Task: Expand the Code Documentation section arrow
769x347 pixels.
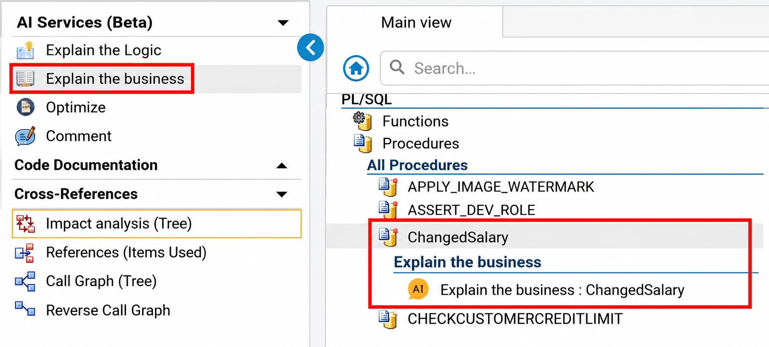Action: [x=282, y=166]
